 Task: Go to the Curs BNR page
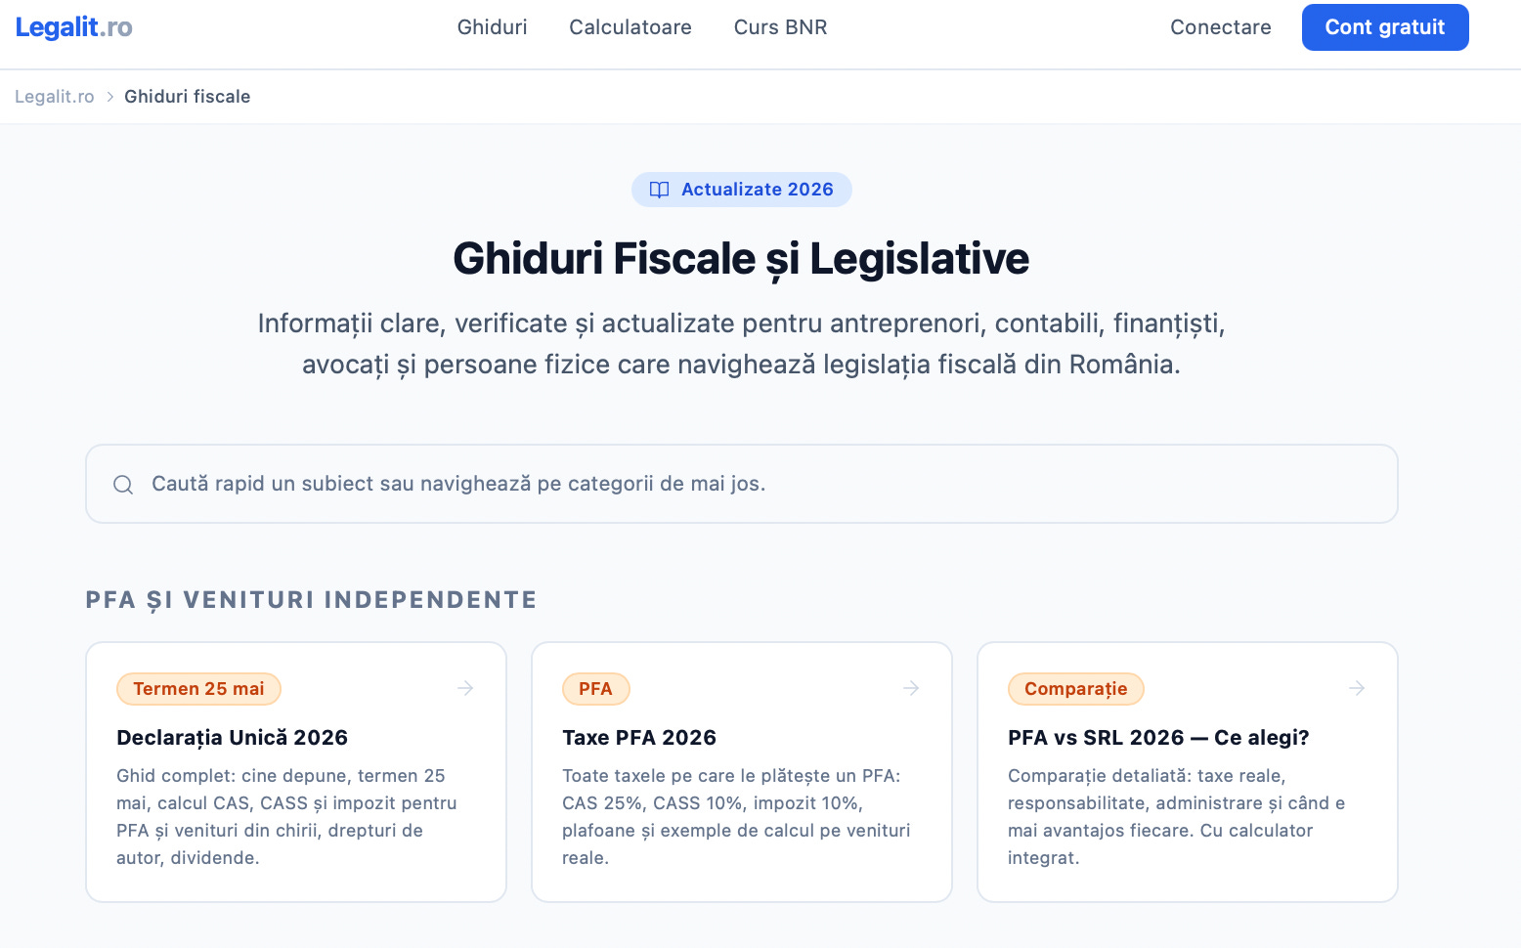[780, 27]
